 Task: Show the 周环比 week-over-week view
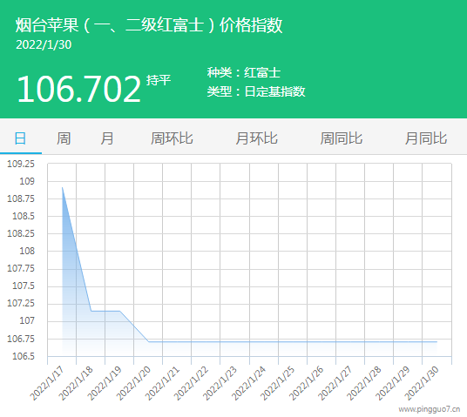172,138
